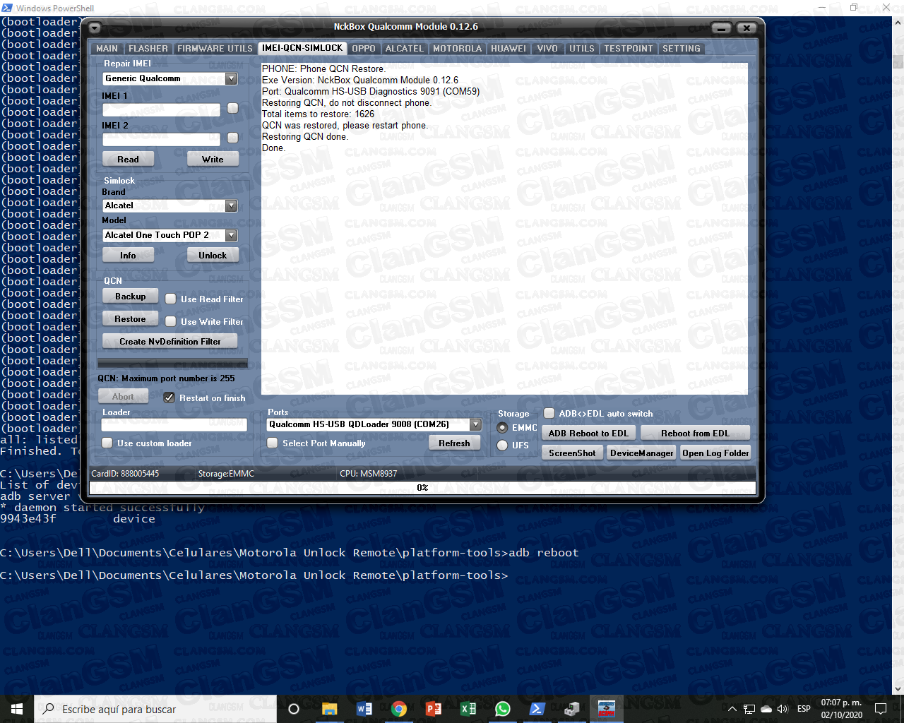Launch Word from the taskbar

point(364,709)
